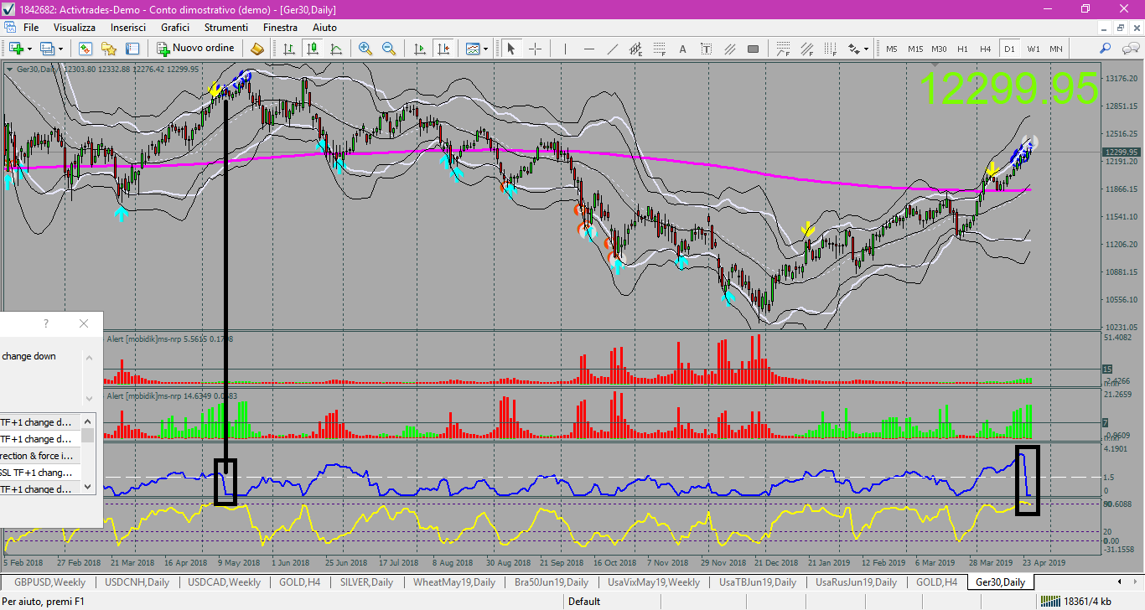Open the Templates toolbar icon
Viewport: 1145px width, 610px height.
473,49
